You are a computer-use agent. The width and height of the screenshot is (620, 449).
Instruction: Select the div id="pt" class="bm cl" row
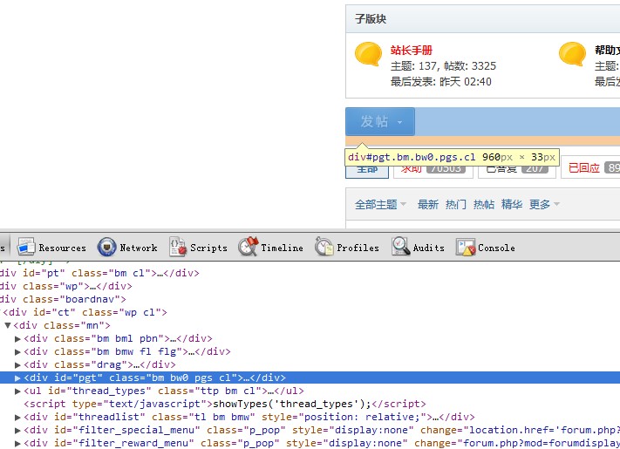[310, 273]
